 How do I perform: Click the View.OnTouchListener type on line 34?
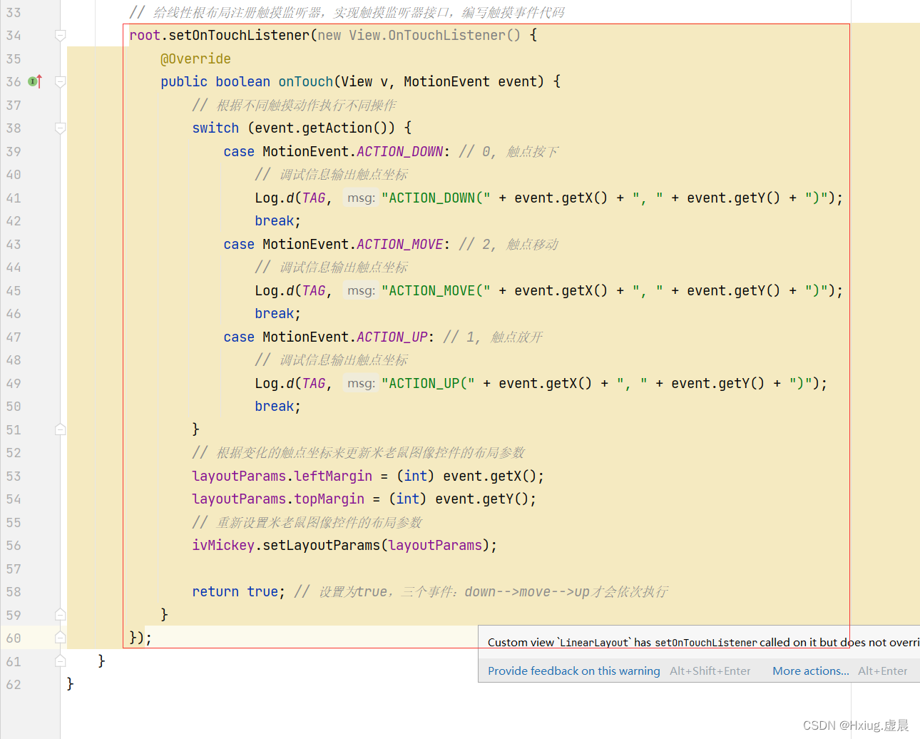pos(427,36)
